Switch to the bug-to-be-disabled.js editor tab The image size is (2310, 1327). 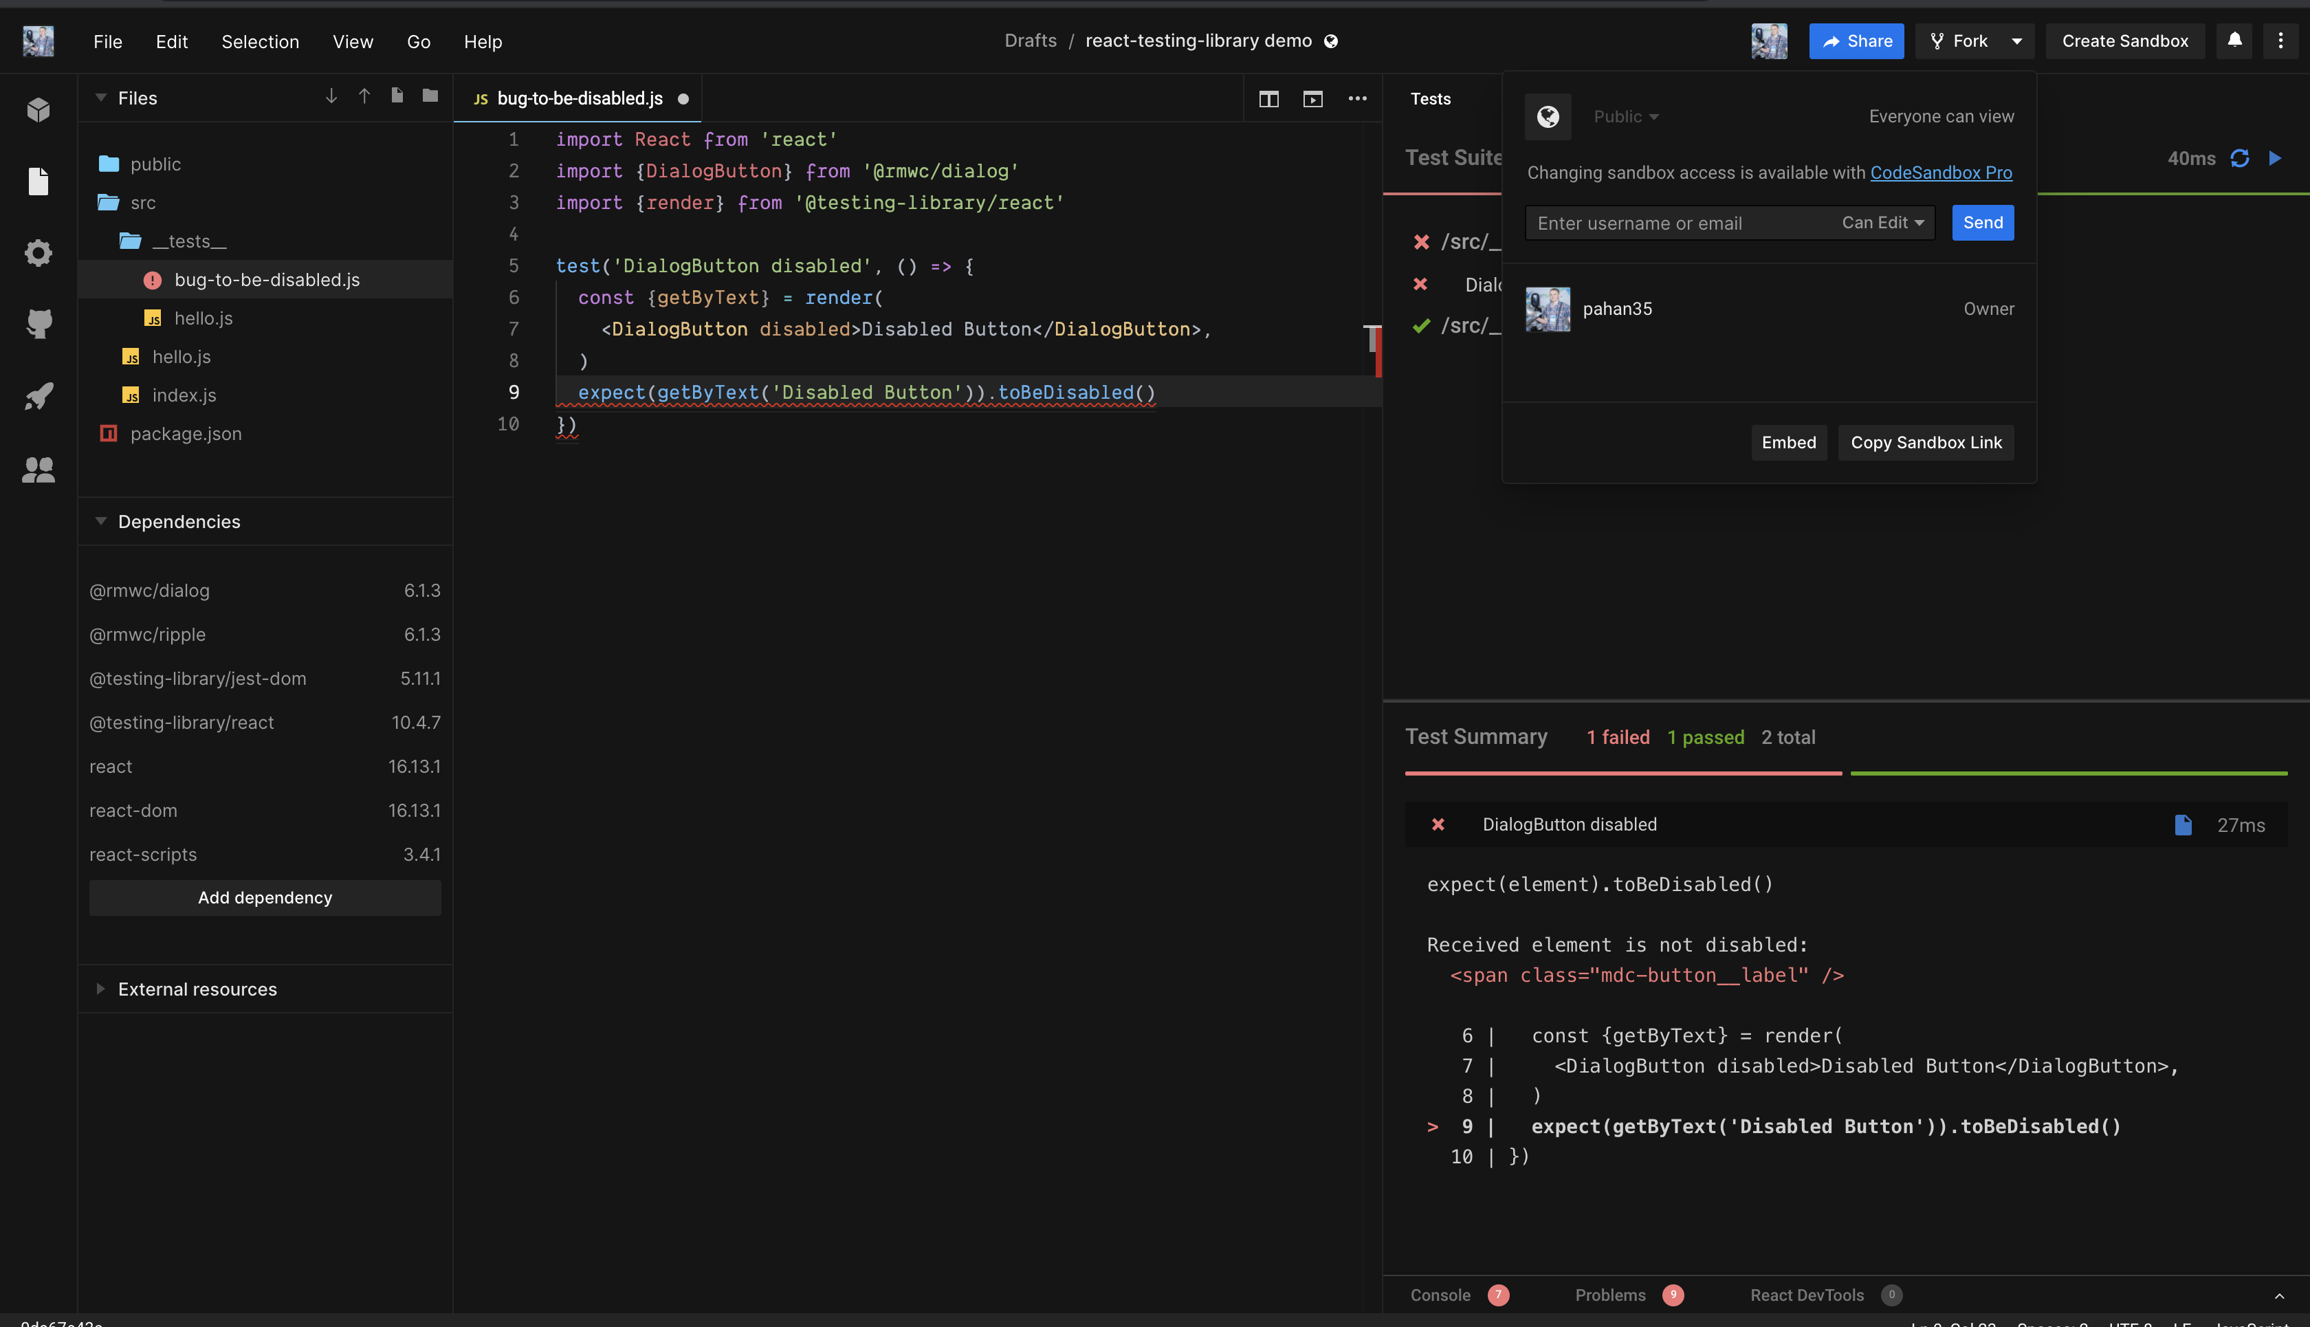pos(579,98)
